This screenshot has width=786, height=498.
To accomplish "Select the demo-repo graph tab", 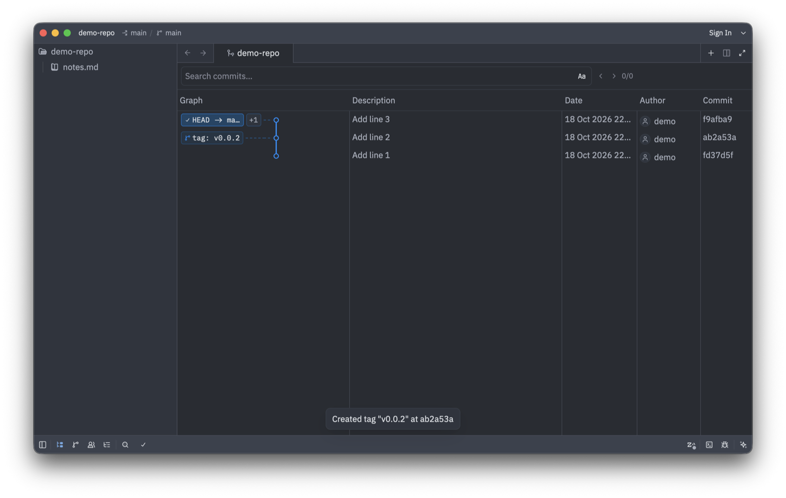I will click(x=253, y=53).
